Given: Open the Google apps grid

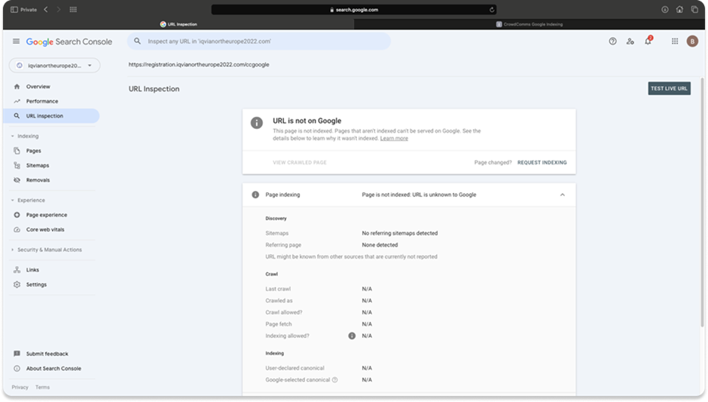Looking at the screenshot, I should [675, 41].
